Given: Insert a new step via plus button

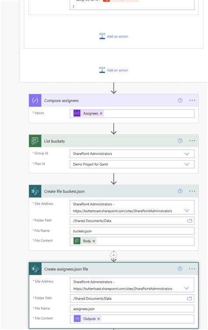Looking at the screenshot, I should 114,255.
